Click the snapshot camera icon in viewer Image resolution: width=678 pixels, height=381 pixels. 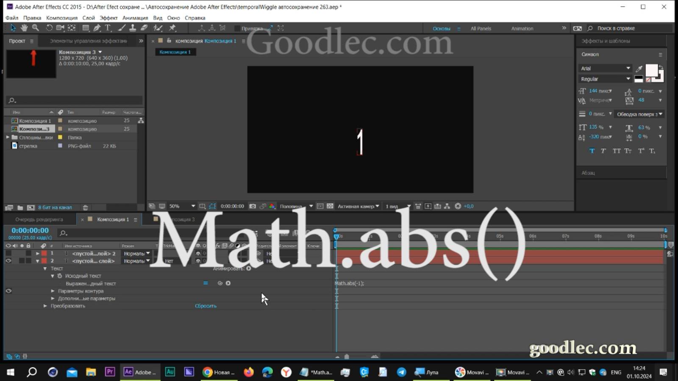[x=253, y=206]
